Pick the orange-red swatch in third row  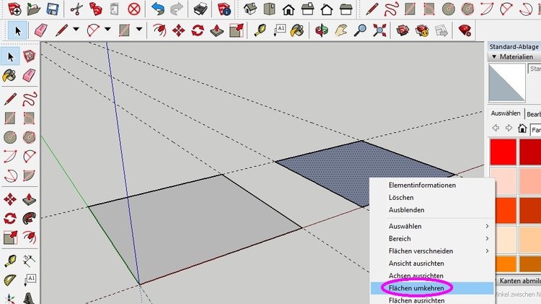[x=506, y=210]
